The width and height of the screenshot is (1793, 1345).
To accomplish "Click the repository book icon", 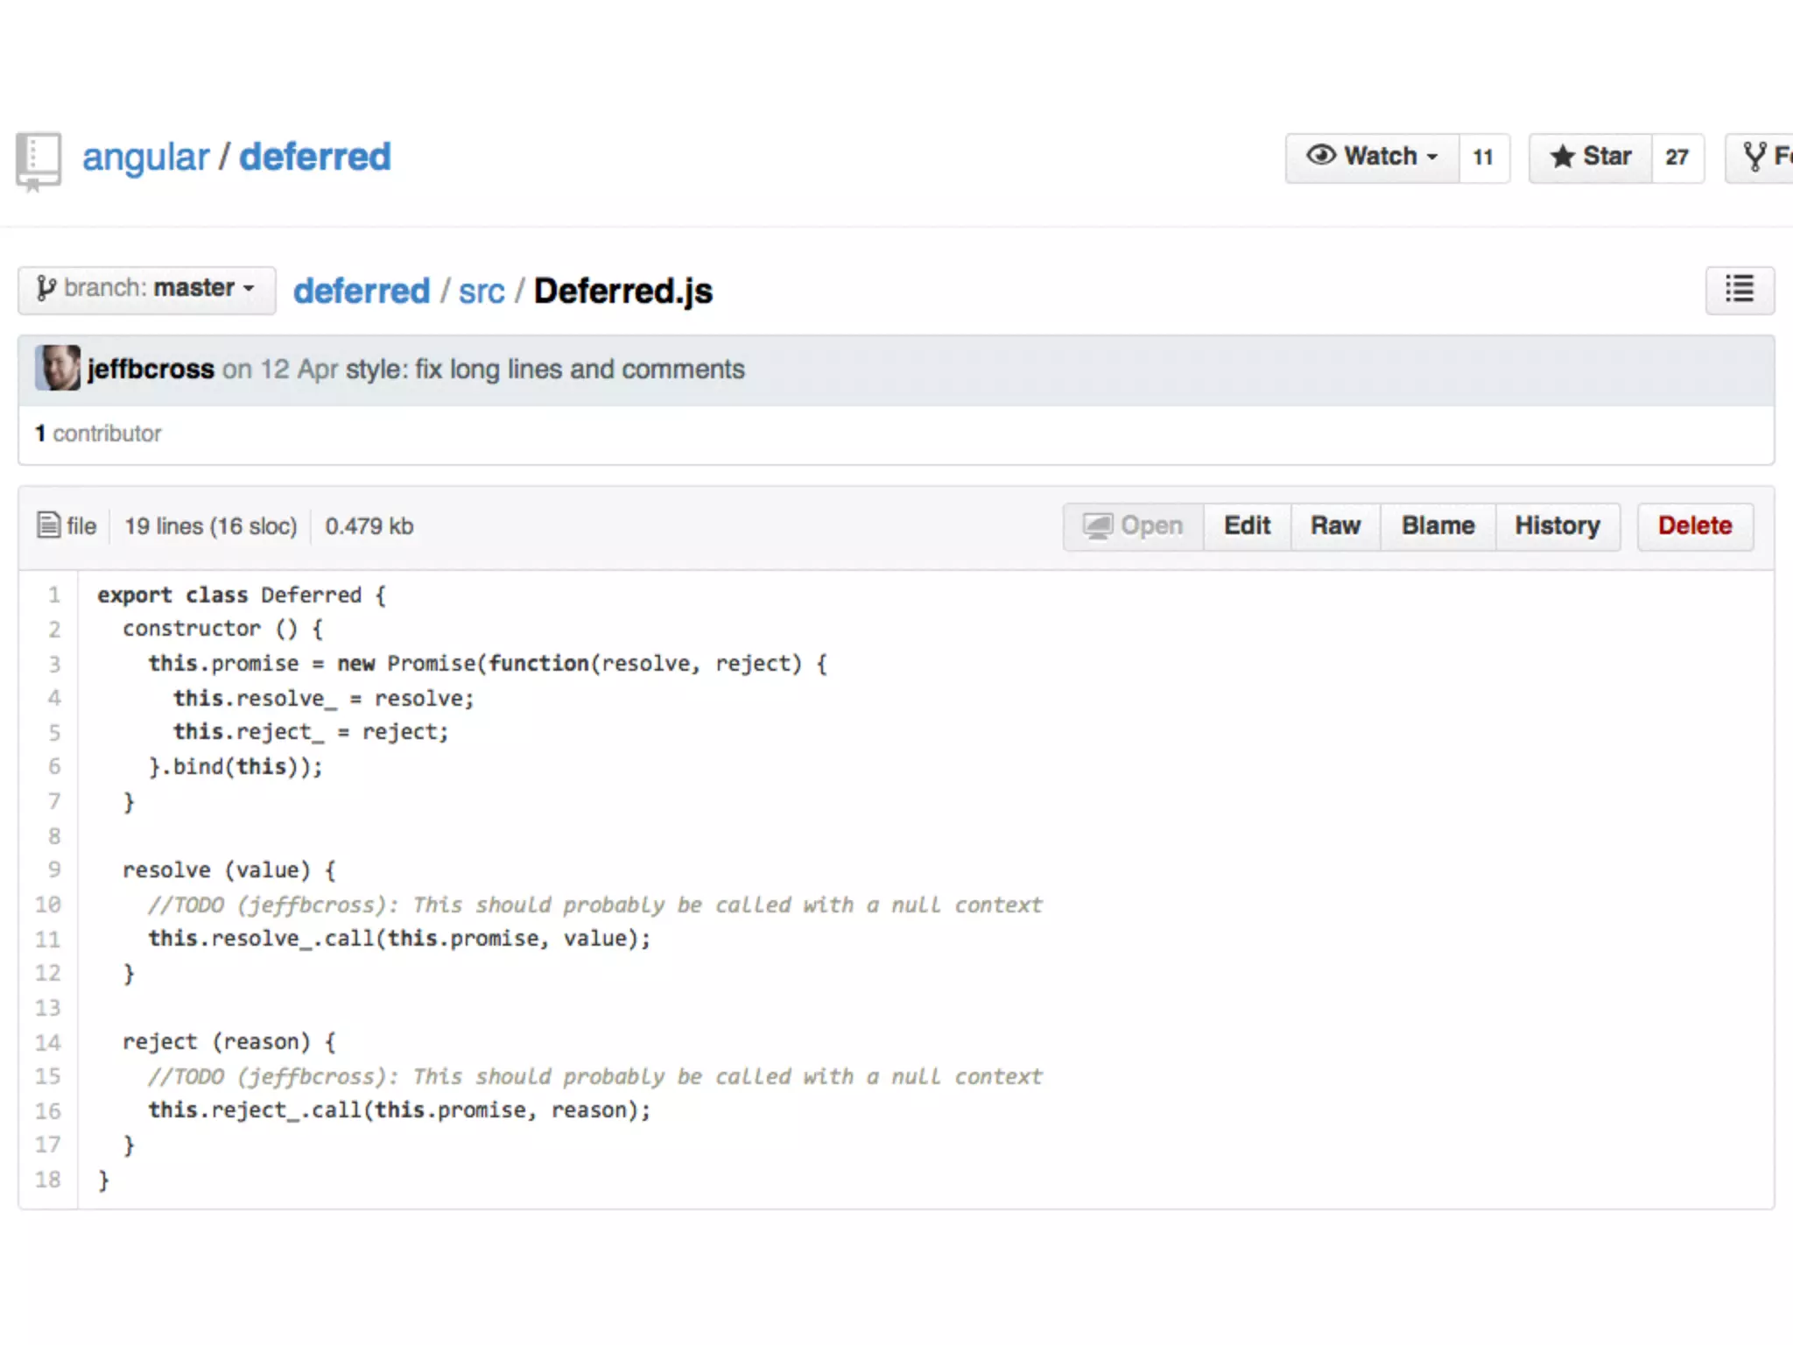I will click(x=39, y=161).
